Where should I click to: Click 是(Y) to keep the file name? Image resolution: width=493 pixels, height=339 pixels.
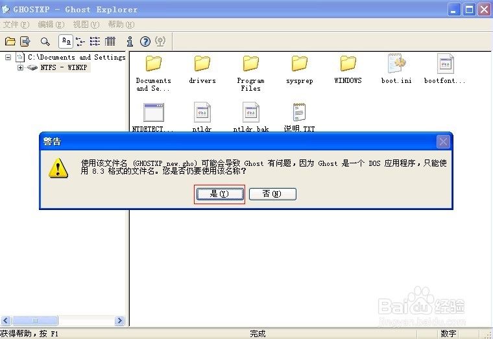220,194
